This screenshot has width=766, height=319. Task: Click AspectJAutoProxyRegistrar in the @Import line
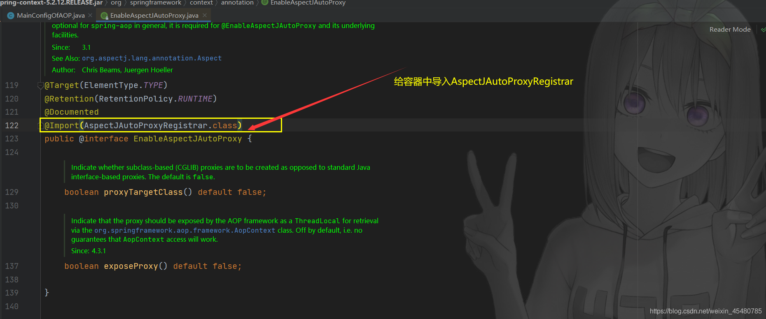pyautogui.click(x=146, y=125)
